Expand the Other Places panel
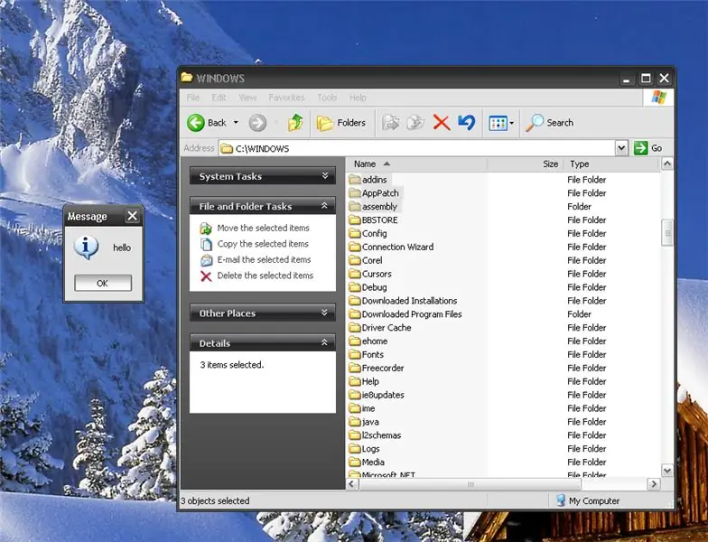 [x=262, y=313]
